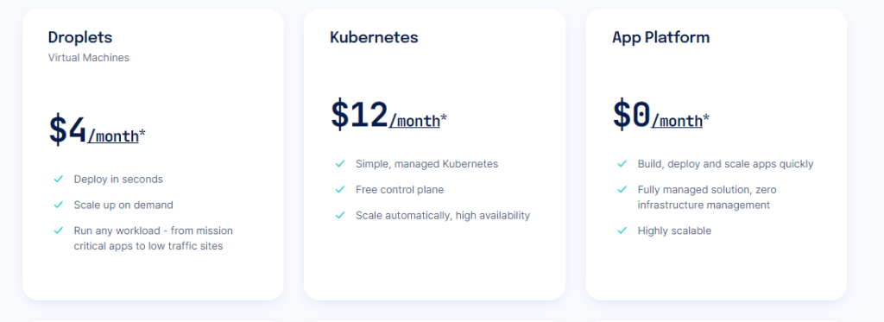Image resolution: width=884 pixels, height=322 pixels.
Task: Click the /month link under $4 price
Action: point(113,136)
